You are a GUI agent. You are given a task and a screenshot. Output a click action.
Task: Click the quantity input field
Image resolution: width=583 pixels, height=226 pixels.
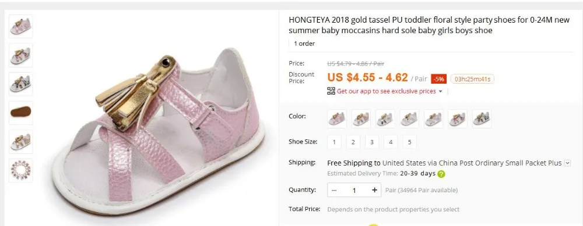pyautogui.click(x=354, y=190)
